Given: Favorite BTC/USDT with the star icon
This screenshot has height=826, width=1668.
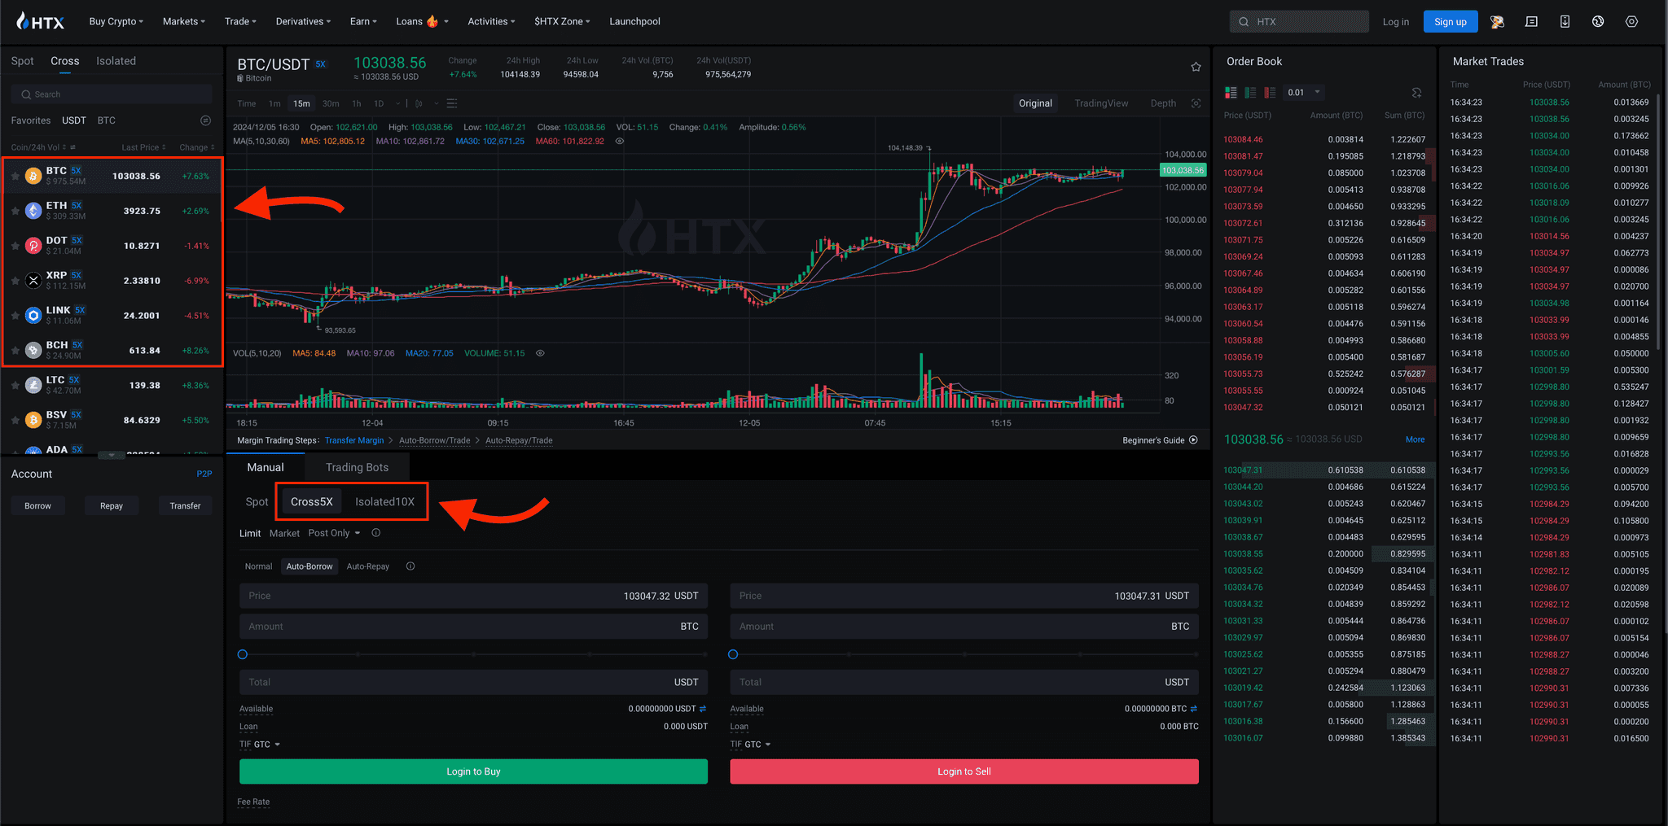Looking at the screenshot, I should tap(1196, 68).
